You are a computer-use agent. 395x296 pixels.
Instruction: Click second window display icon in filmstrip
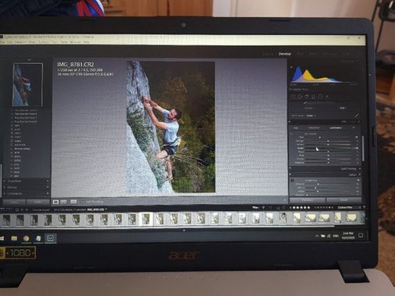tap(9, 210)
